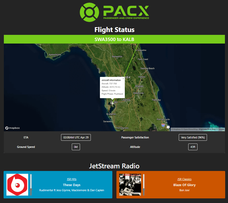Click the Speed: 0 knots popup line

tap(108, 90)
